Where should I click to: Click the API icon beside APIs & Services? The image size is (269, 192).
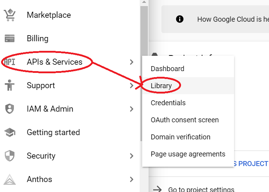(x=10, y=62)
